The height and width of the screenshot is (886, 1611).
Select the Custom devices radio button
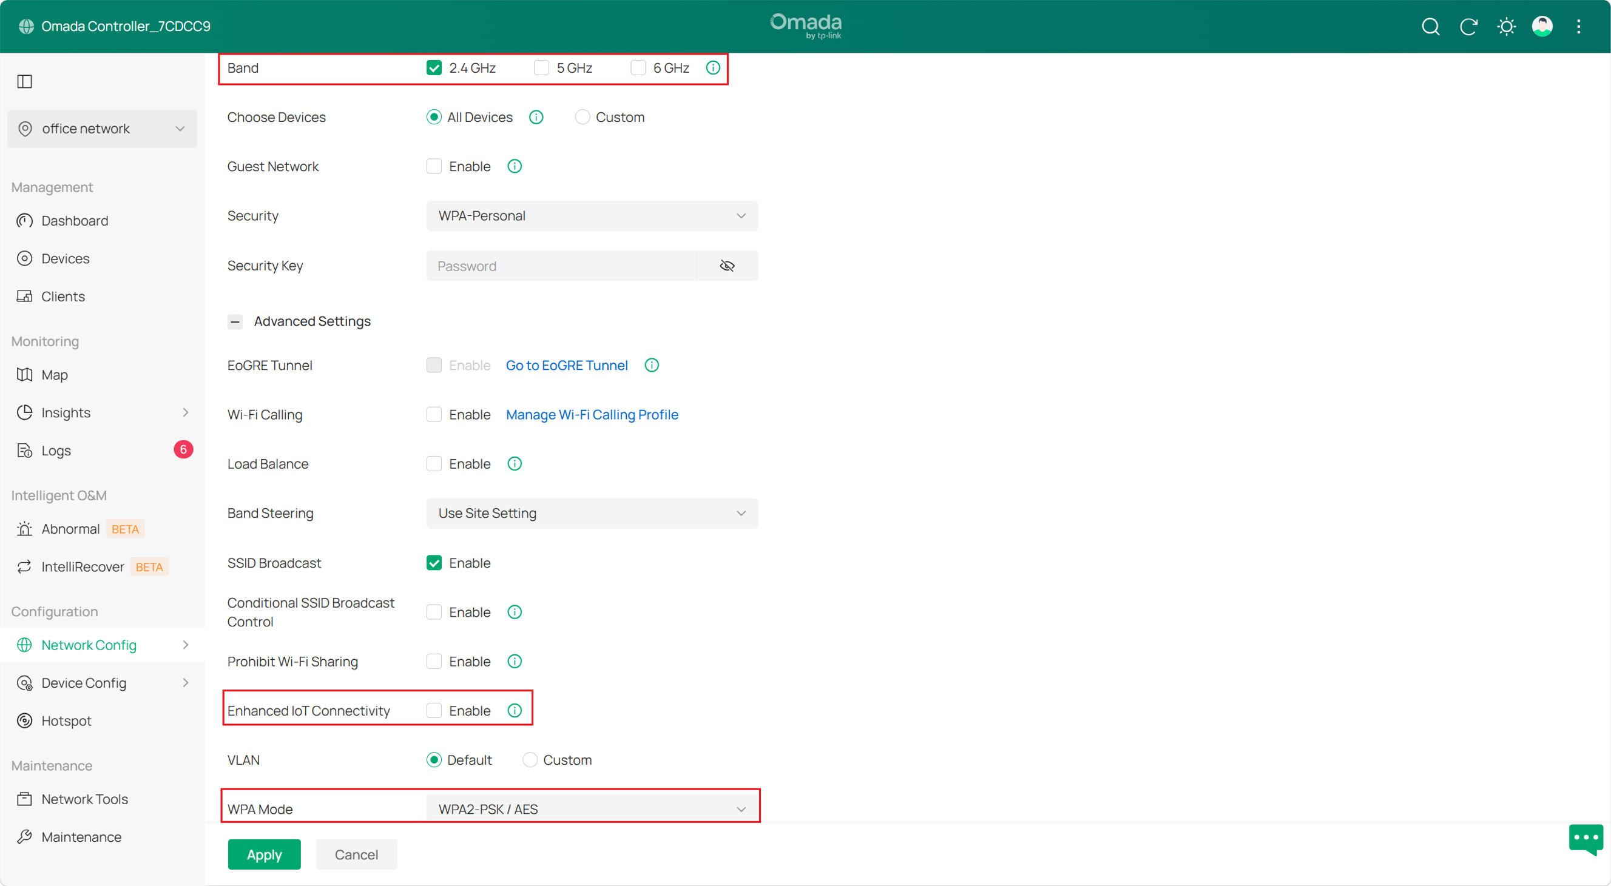[x=583, y=117]
